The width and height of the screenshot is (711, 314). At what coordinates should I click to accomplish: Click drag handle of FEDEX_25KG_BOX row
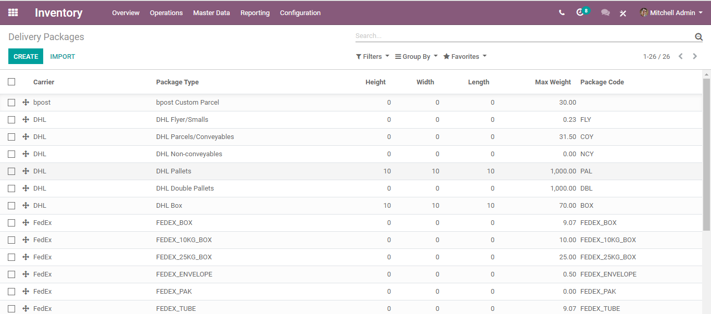[x=26, y=257]
